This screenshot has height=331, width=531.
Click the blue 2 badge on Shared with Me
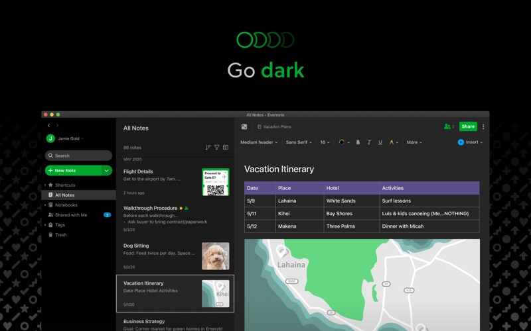point(107,214)
